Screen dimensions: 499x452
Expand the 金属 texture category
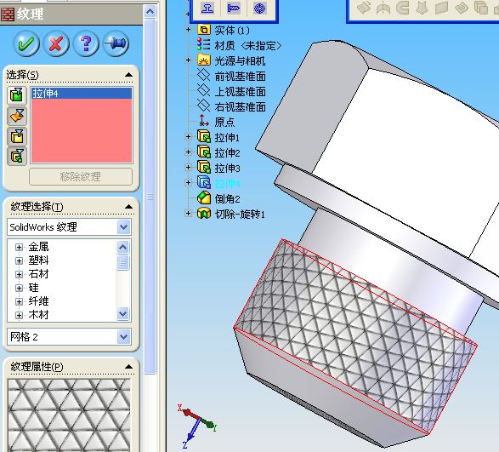pos(19,247)
